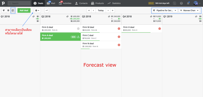Click the WON badge on Firm A deal
The image size is (203, 97).
[x=73, y=37]
